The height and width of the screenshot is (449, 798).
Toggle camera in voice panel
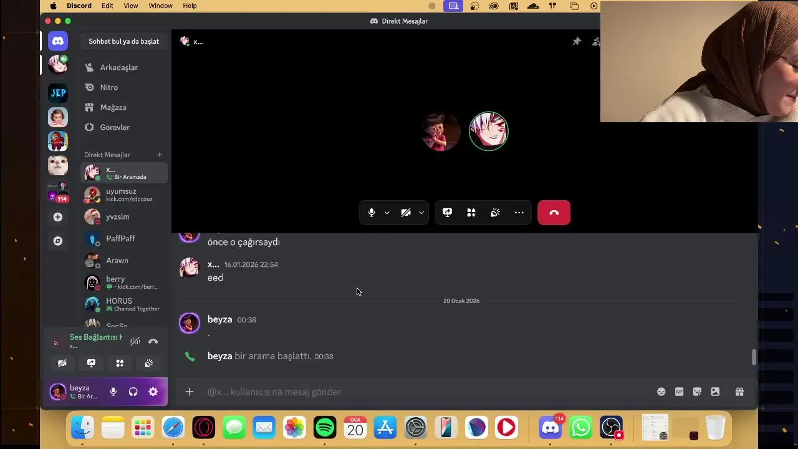pos(62,363)
